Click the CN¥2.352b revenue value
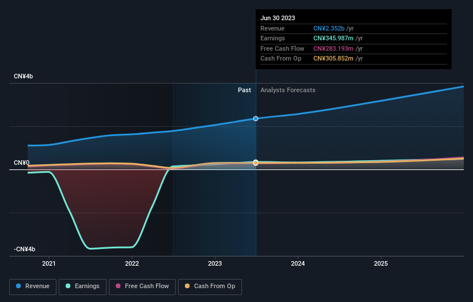Viewport: 473px width, 302px height. click(329, 28)
